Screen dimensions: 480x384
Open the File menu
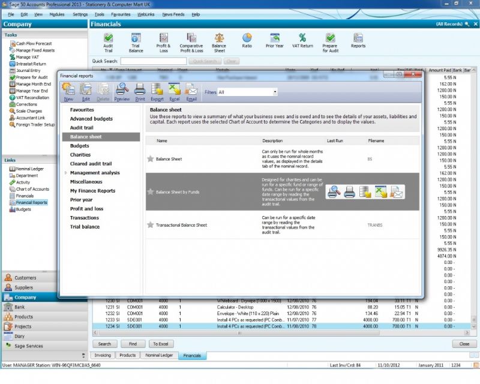(11, 14)
